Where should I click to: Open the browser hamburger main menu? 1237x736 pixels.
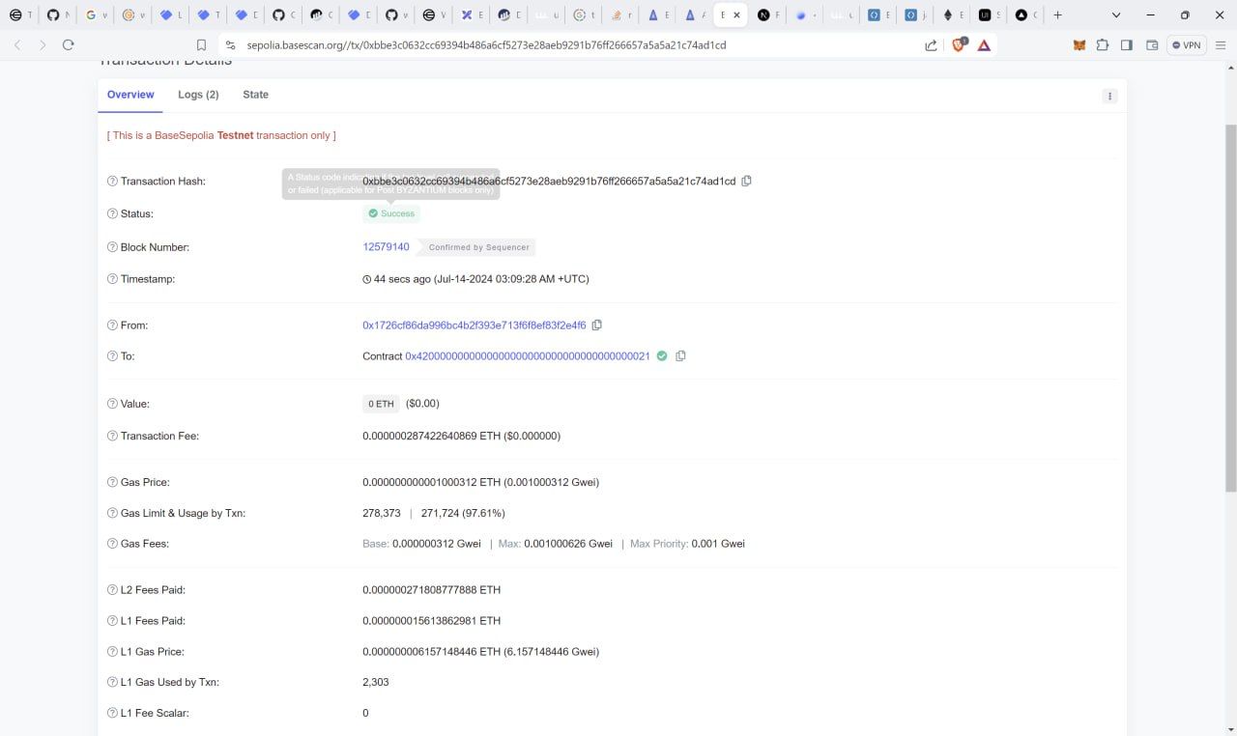1222,45
